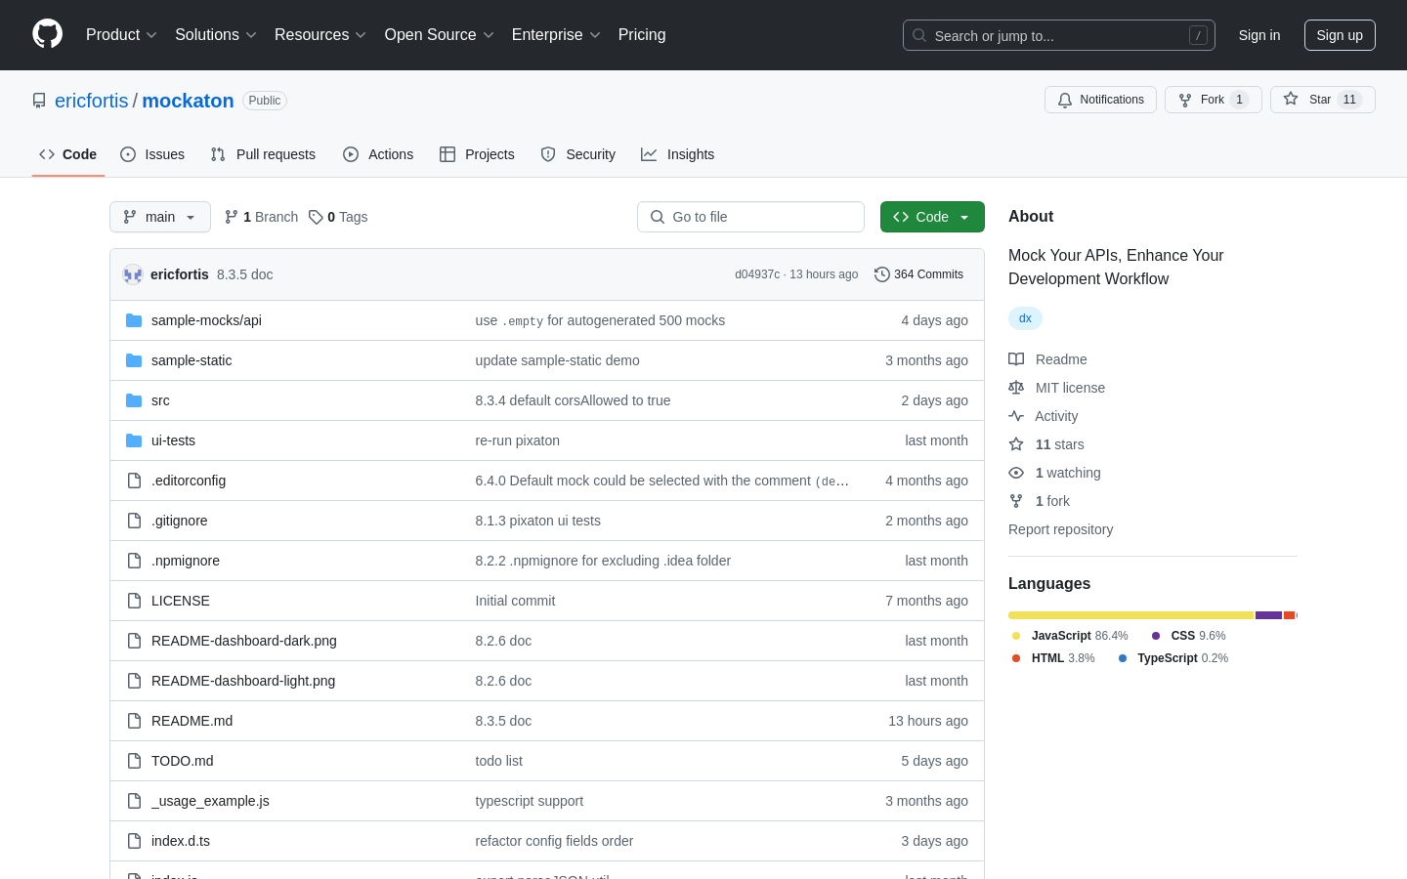Open _usage_example.js file

coord(210,801)
